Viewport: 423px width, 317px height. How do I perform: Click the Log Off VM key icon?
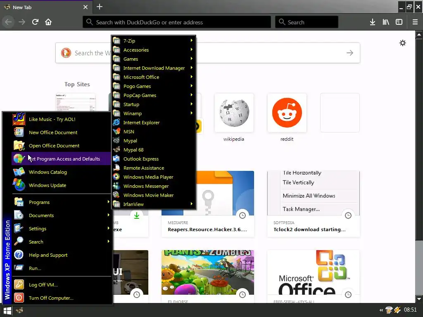19,285
